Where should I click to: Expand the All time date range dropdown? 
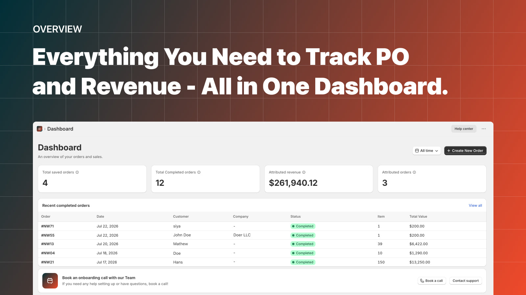[x=427, y=151]
